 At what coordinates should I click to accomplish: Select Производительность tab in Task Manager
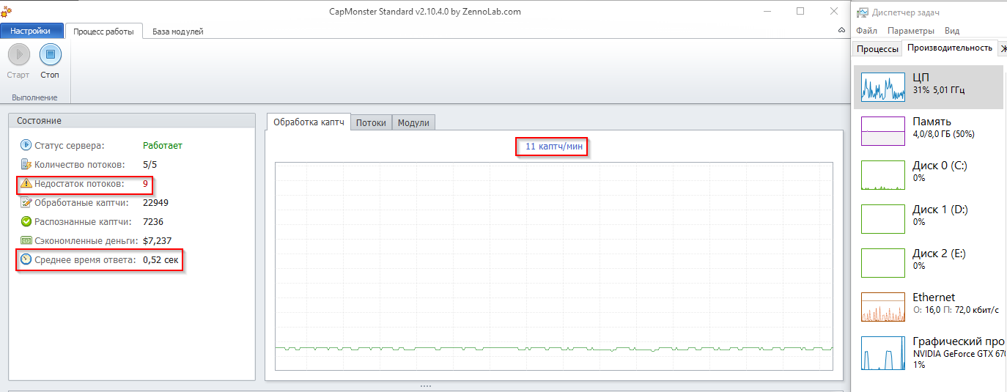coord(950,48)
